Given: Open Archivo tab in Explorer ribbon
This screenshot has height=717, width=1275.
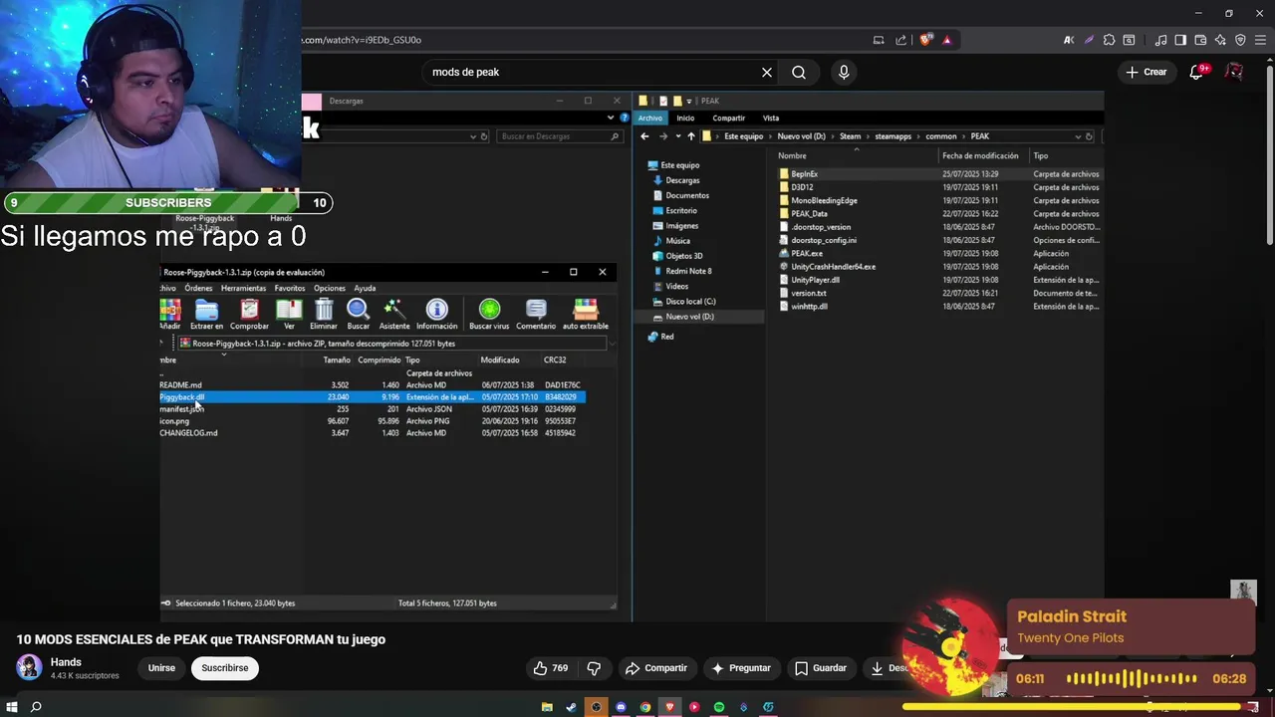Looking at the screenshot, I should pos(650,118).
